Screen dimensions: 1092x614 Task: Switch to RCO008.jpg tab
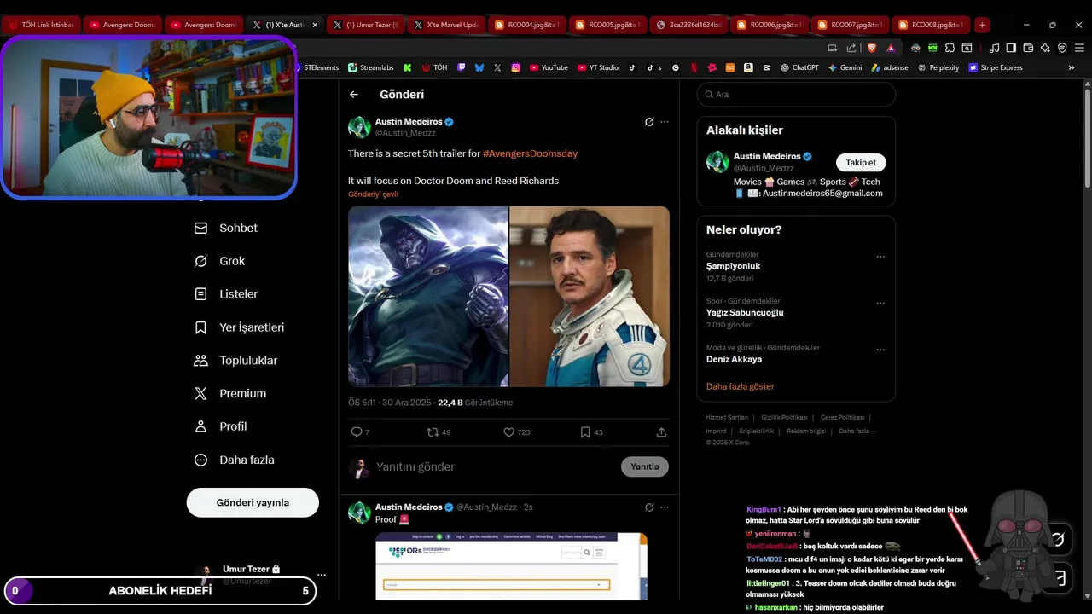click(x=931, y=25)
